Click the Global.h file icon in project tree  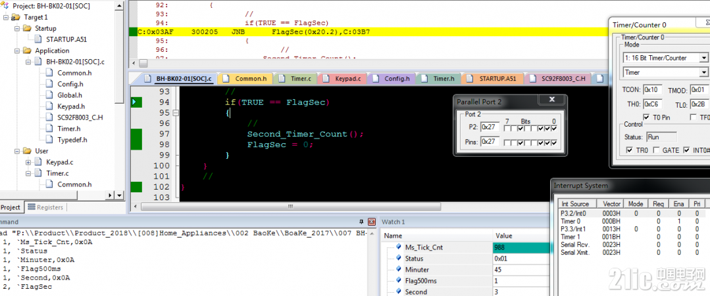tap(49, 95)
